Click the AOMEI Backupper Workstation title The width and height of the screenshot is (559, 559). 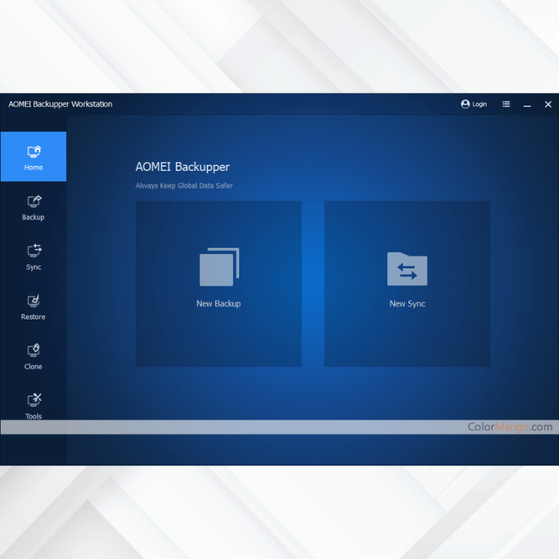point(60,104)
